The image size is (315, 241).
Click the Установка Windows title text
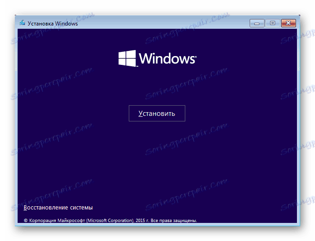[x=53, y=24]
